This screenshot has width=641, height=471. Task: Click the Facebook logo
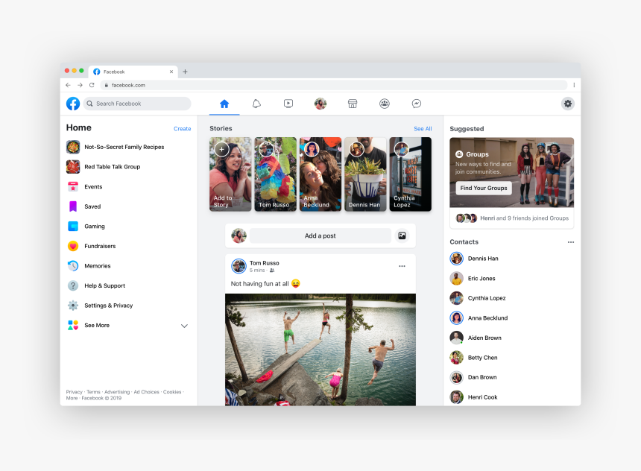pos(72,104)
